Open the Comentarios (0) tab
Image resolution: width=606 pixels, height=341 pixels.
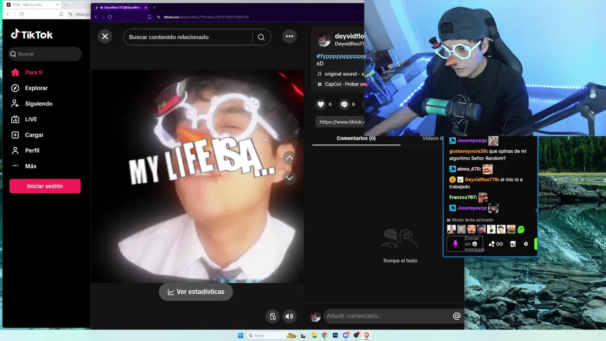point(356,138)
